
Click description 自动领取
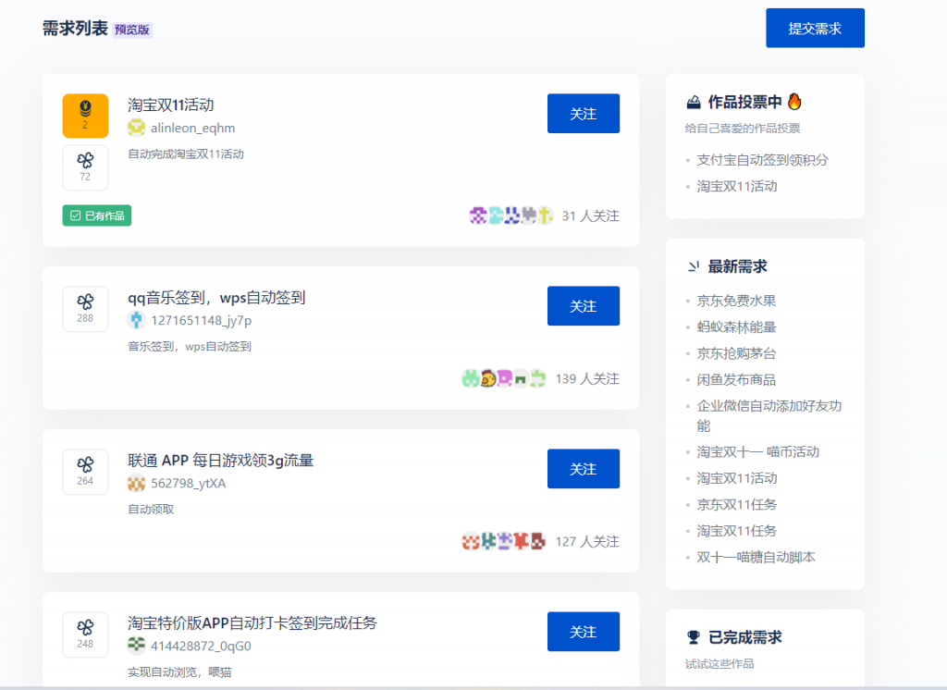[151, 510]
